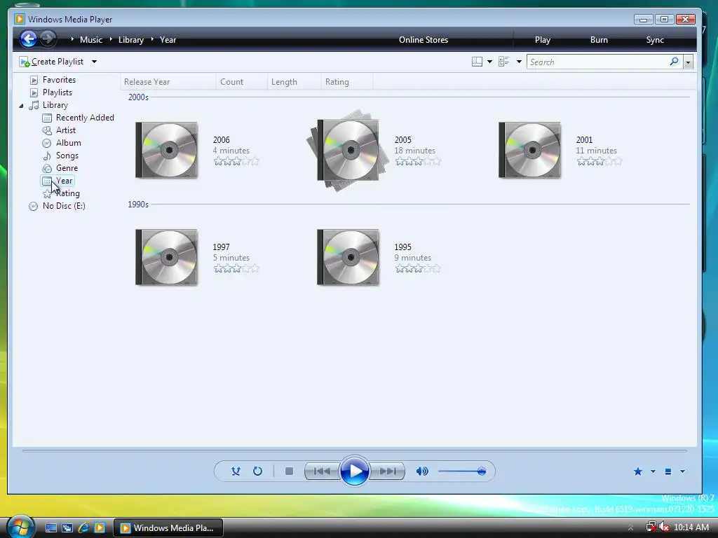Click the star rating button in player bar
The image size is (718, 538).
tap(638, 471)
